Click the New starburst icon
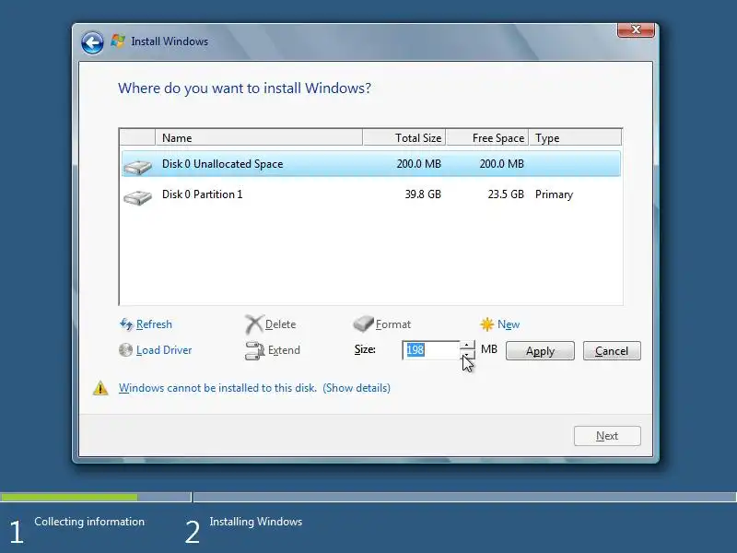The height and width of the screenshot is (553, 737). [x=487, y=324]
